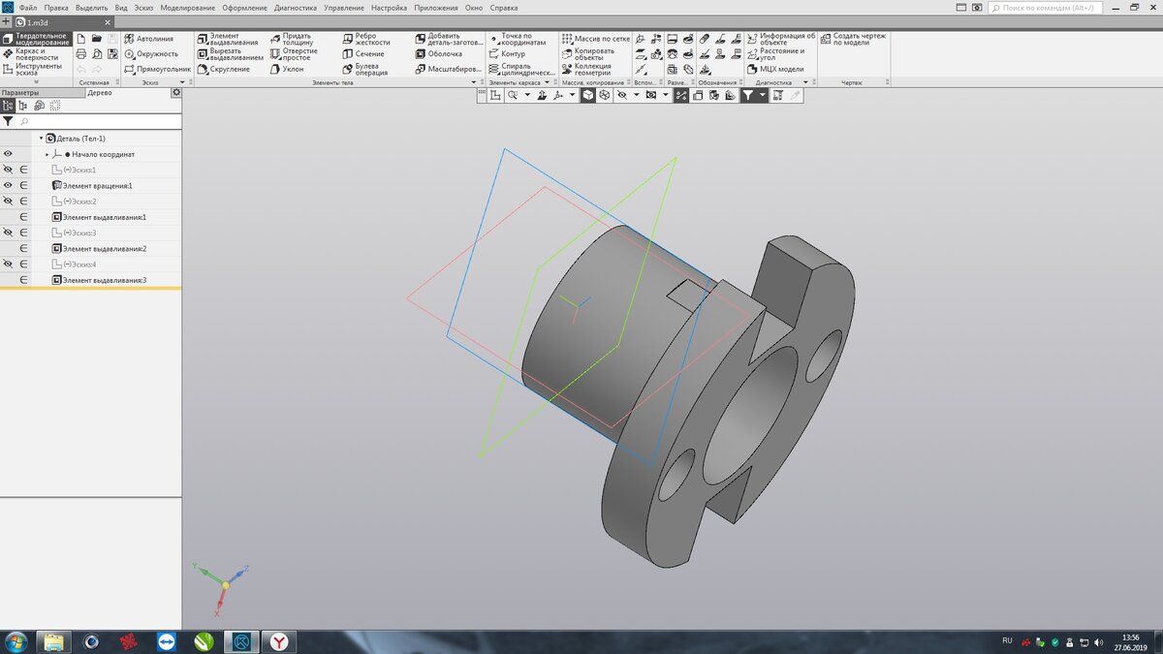Measure with Расстояние и угол

pyautogui.click(x=775, y=54)
